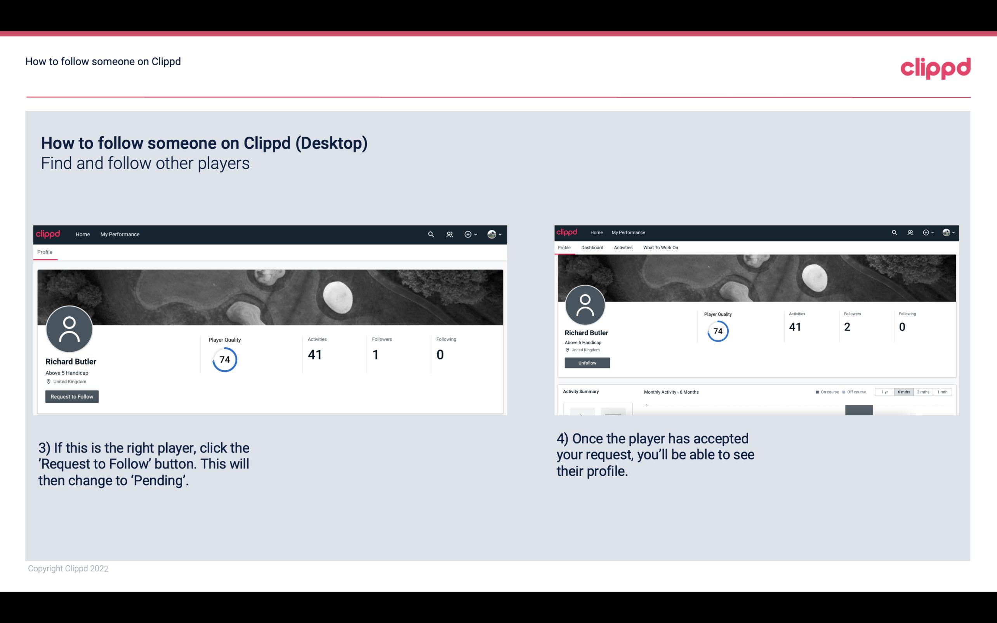Expand the 6 months activity toggle
The width and height of the screenshot is (997, 623).
[x=903, y=392]
